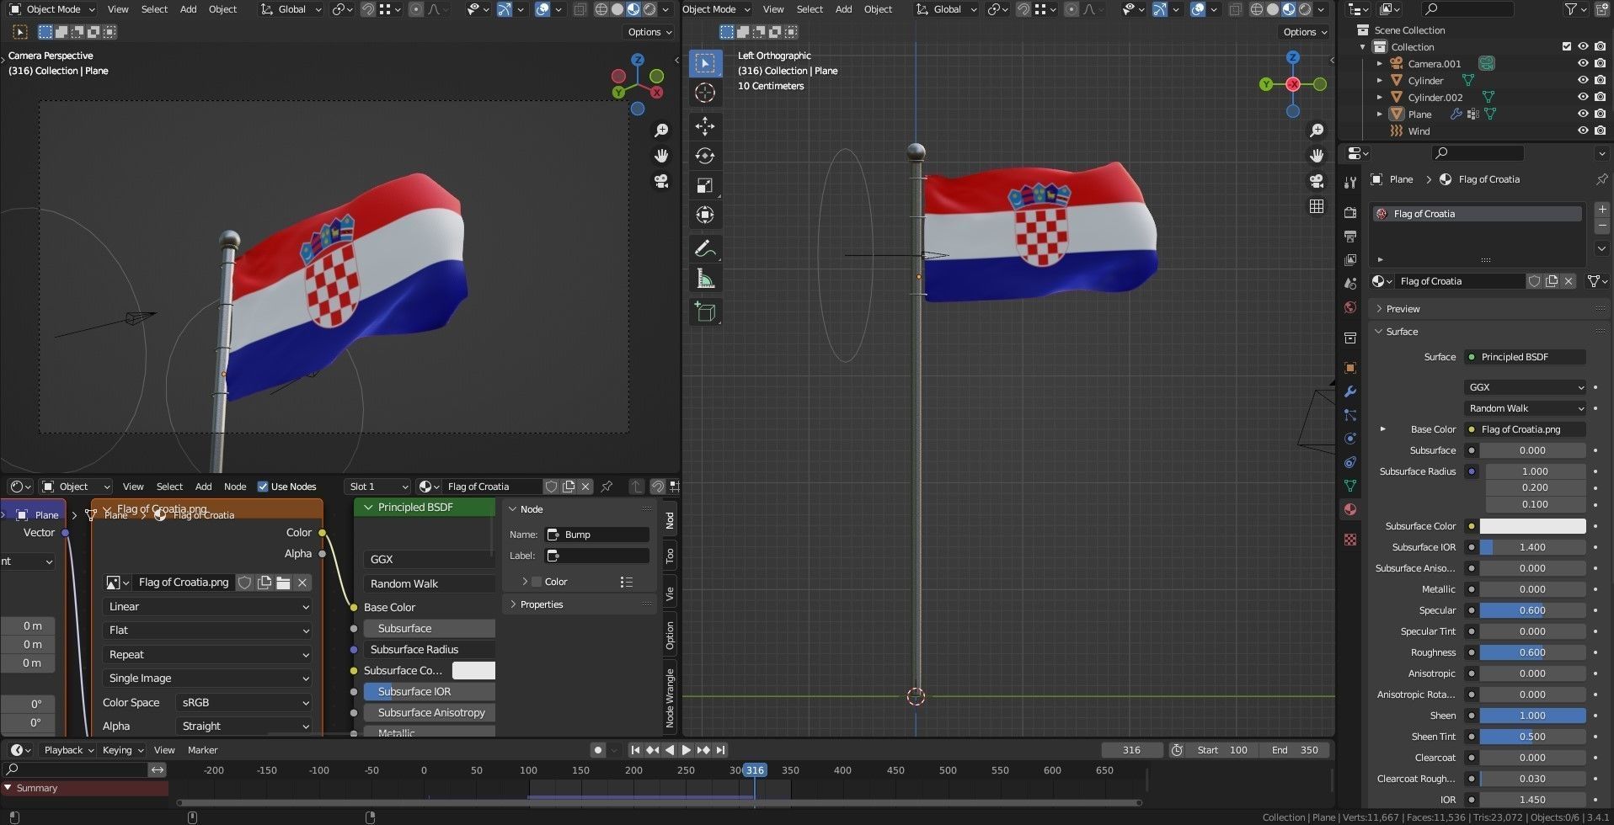The image size is (1614, 825).
Task: Click Subsurface Color swatch in properties
Action: [1532, 526]
